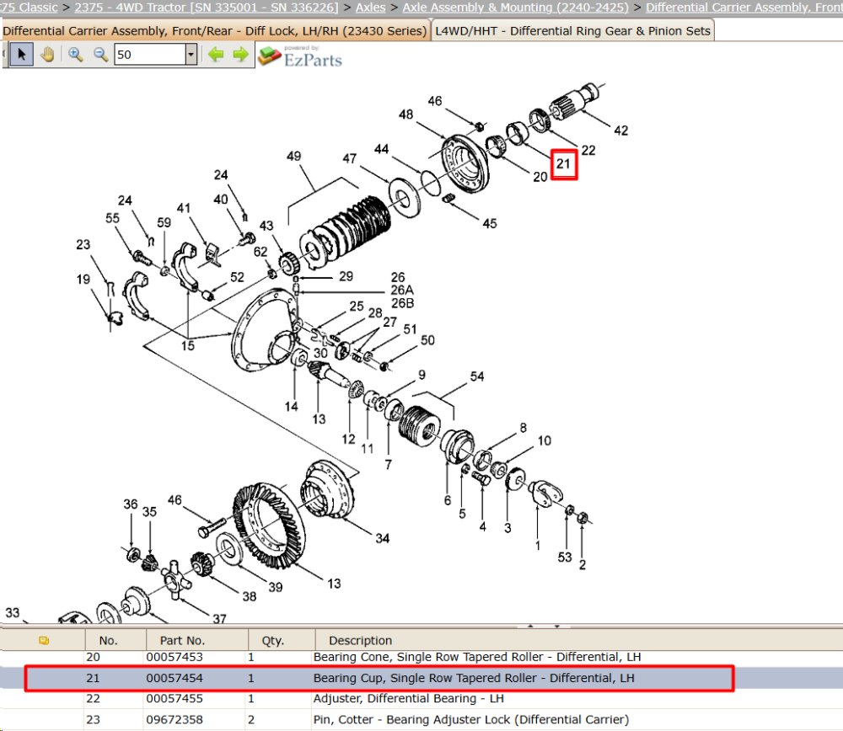Switch to L4WD/HHT Ring Gear & Pinion Sets tab
Viewport: 843px width, 731px height.
(572, 30)
